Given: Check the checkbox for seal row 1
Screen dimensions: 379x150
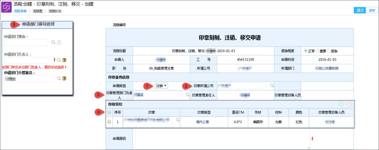Looking at the screenshot, I should 109,122.
